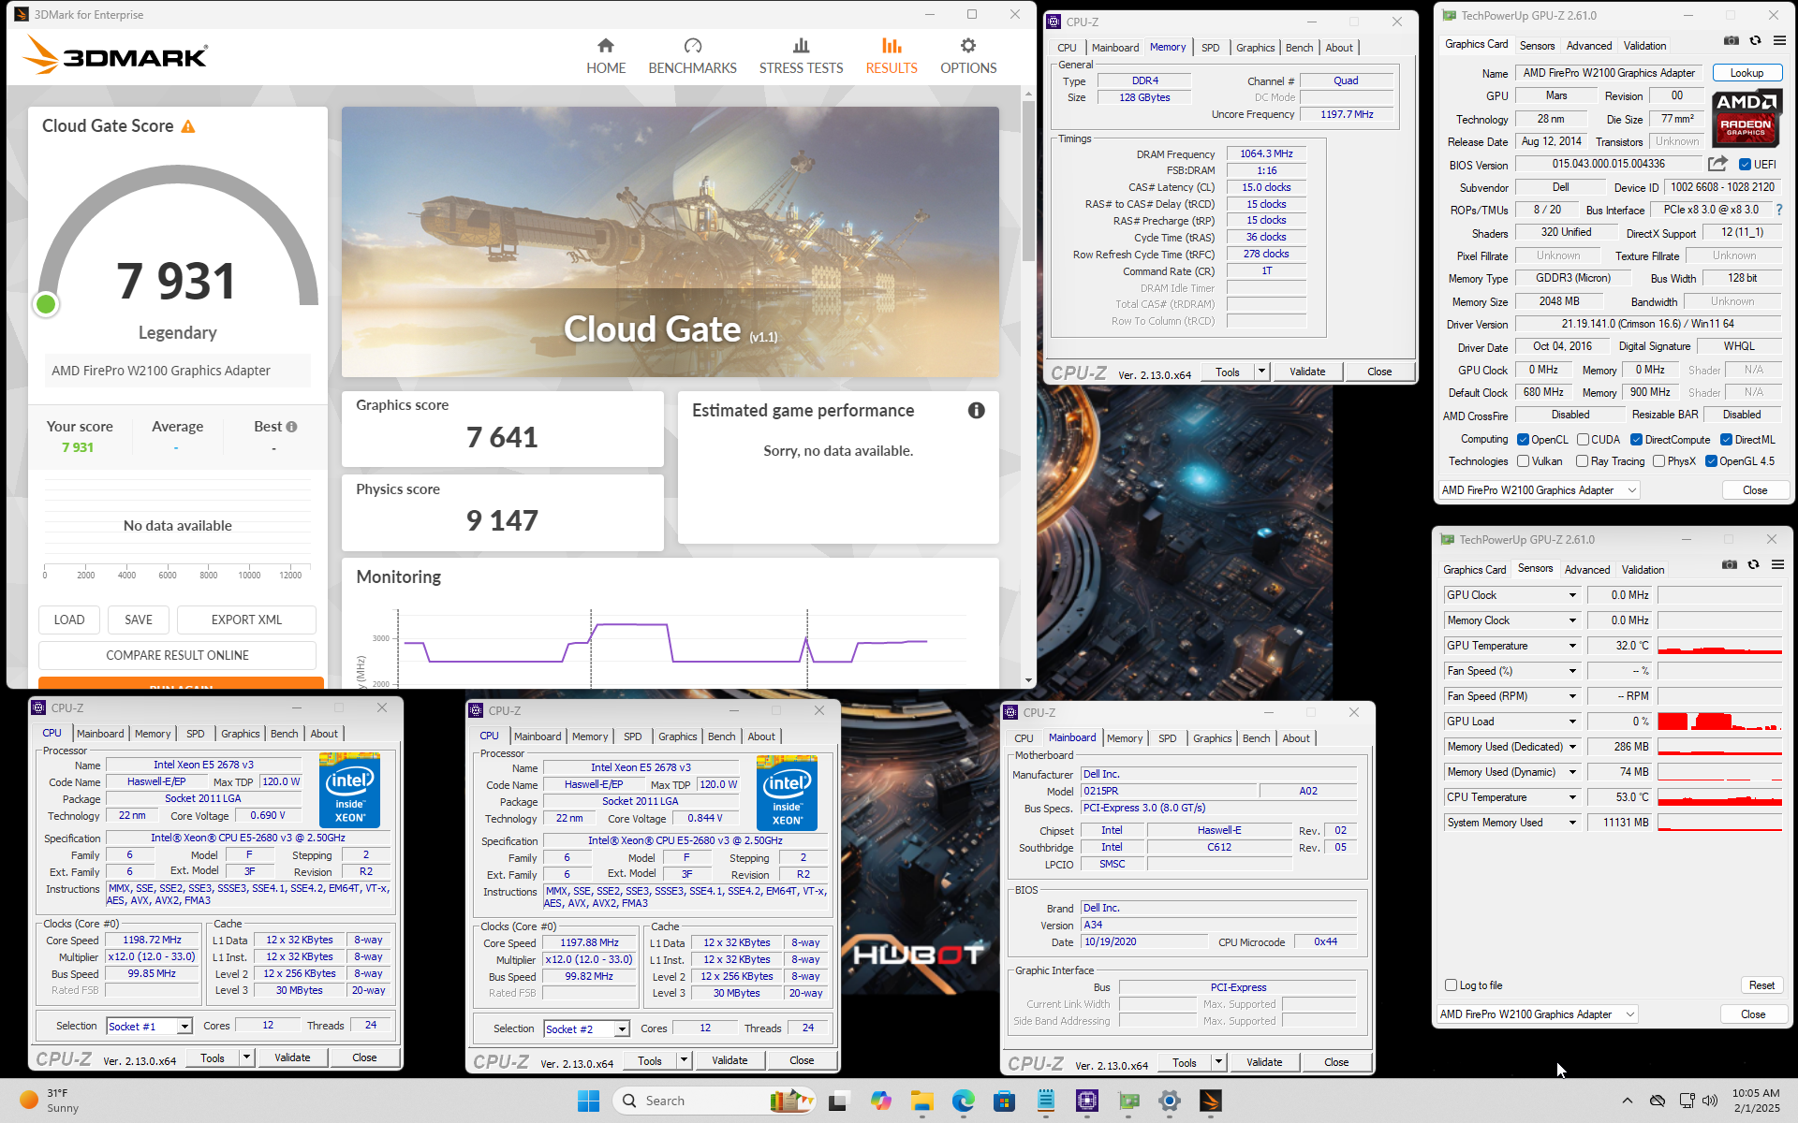Open Memory tab in CPU-Z Mainboard window
The width and height of the screenshot is (1798, 1123).
pos(1124,738)
